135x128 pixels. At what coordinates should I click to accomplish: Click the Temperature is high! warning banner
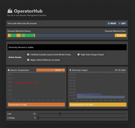36,105
